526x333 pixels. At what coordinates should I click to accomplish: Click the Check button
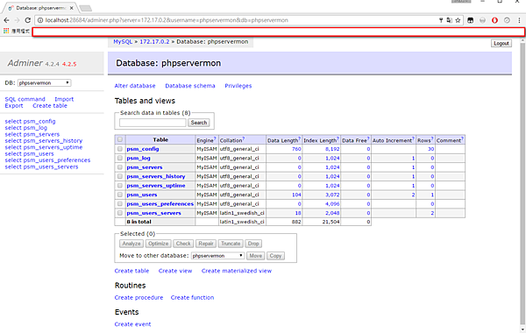coord(183,244)
